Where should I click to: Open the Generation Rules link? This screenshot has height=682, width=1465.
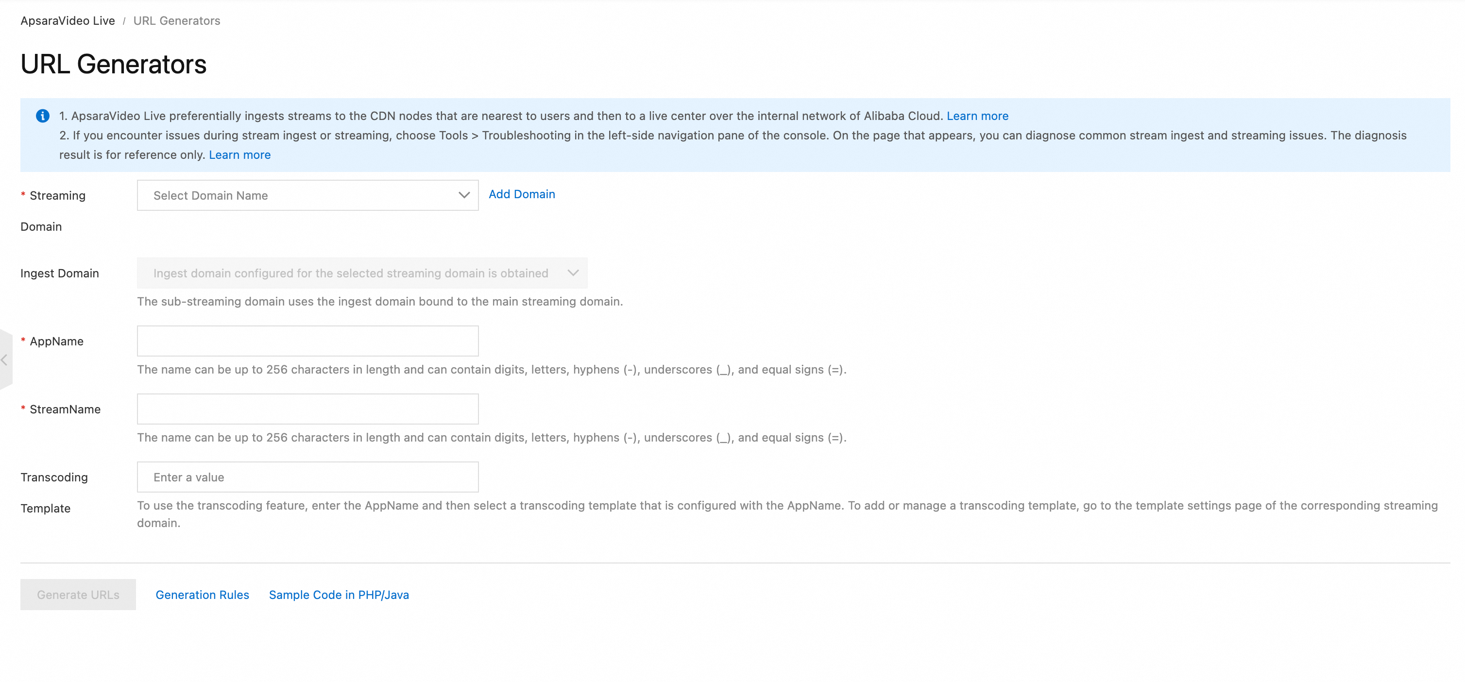[x=202, y=595]
